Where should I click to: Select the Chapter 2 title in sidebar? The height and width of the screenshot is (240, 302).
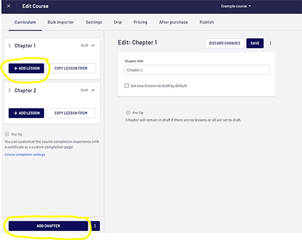[25, 91]
